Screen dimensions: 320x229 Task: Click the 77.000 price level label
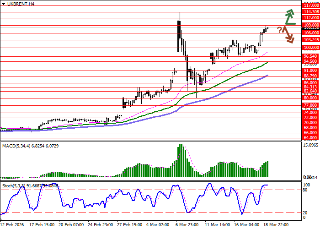point(310,105)
